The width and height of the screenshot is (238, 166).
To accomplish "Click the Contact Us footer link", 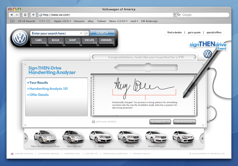I will coord(91,154).
